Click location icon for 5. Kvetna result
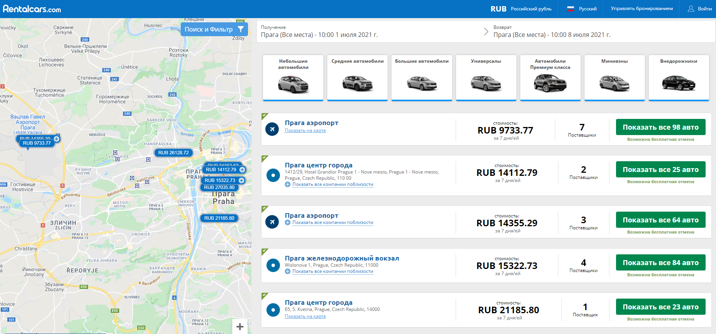This screenshot has height=334, width=716. click(273, 310)
